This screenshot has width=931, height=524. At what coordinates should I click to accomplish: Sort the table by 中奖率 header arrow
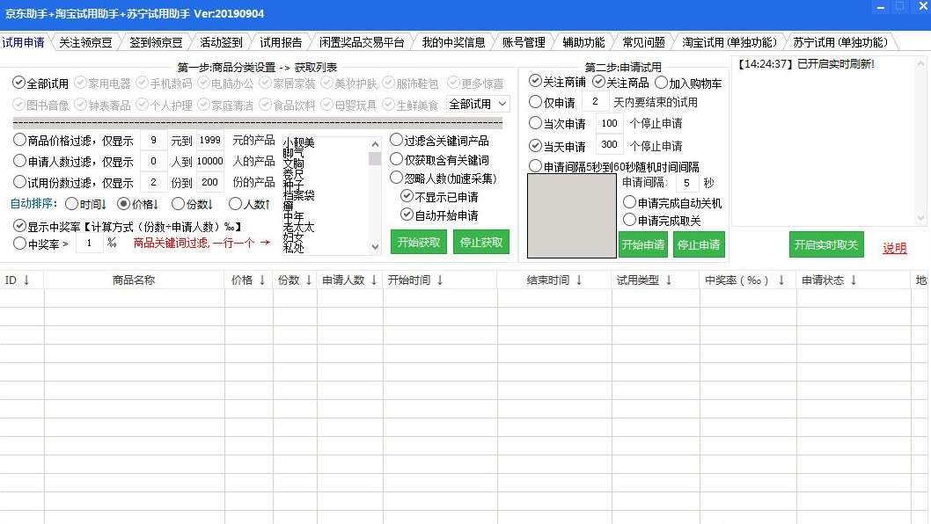pos(781,280)
